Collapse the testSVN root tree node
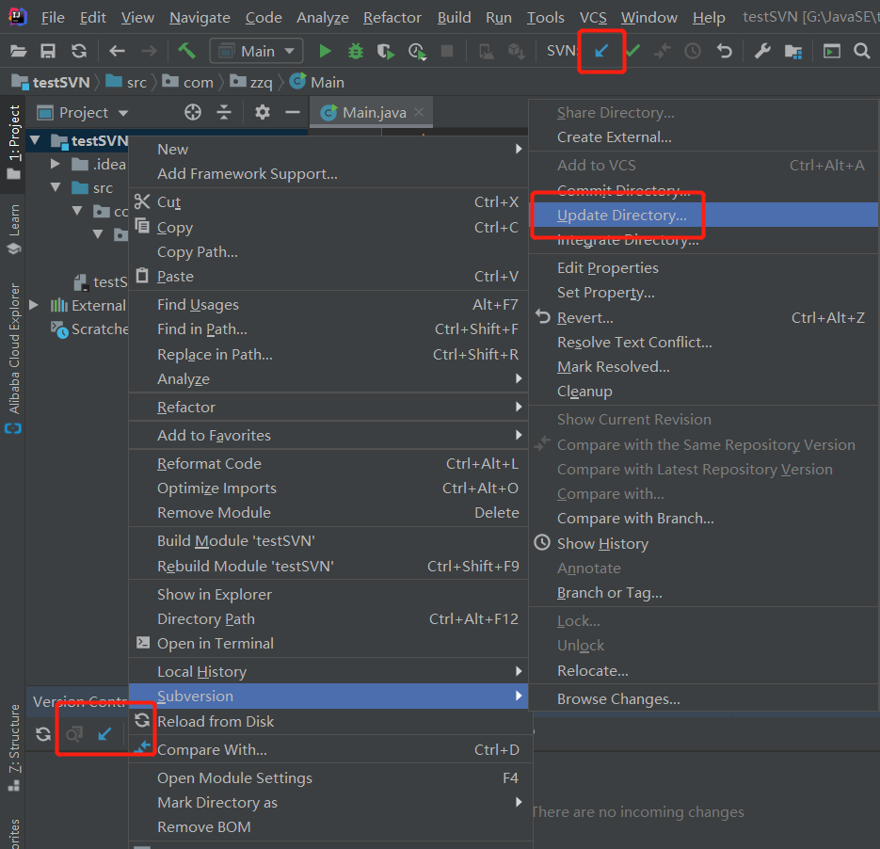The image size is (880, 849). 36,140
